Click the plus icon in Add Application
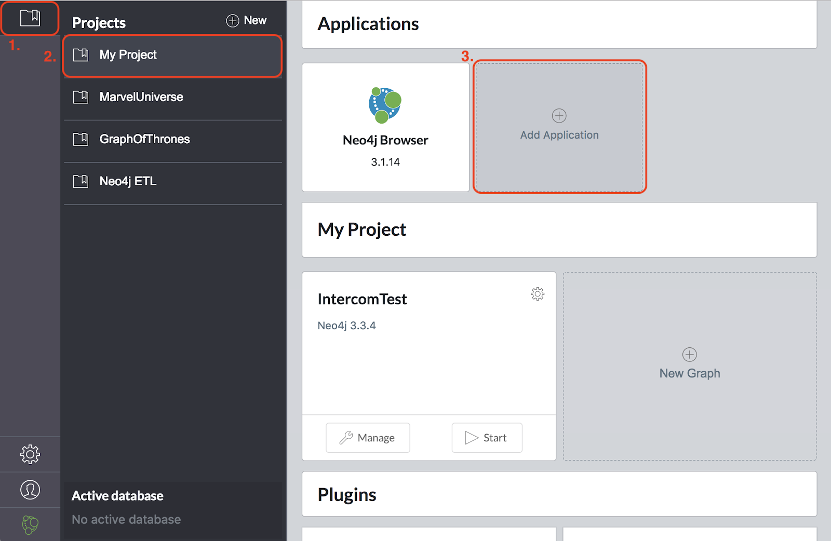 pos(559,116)
